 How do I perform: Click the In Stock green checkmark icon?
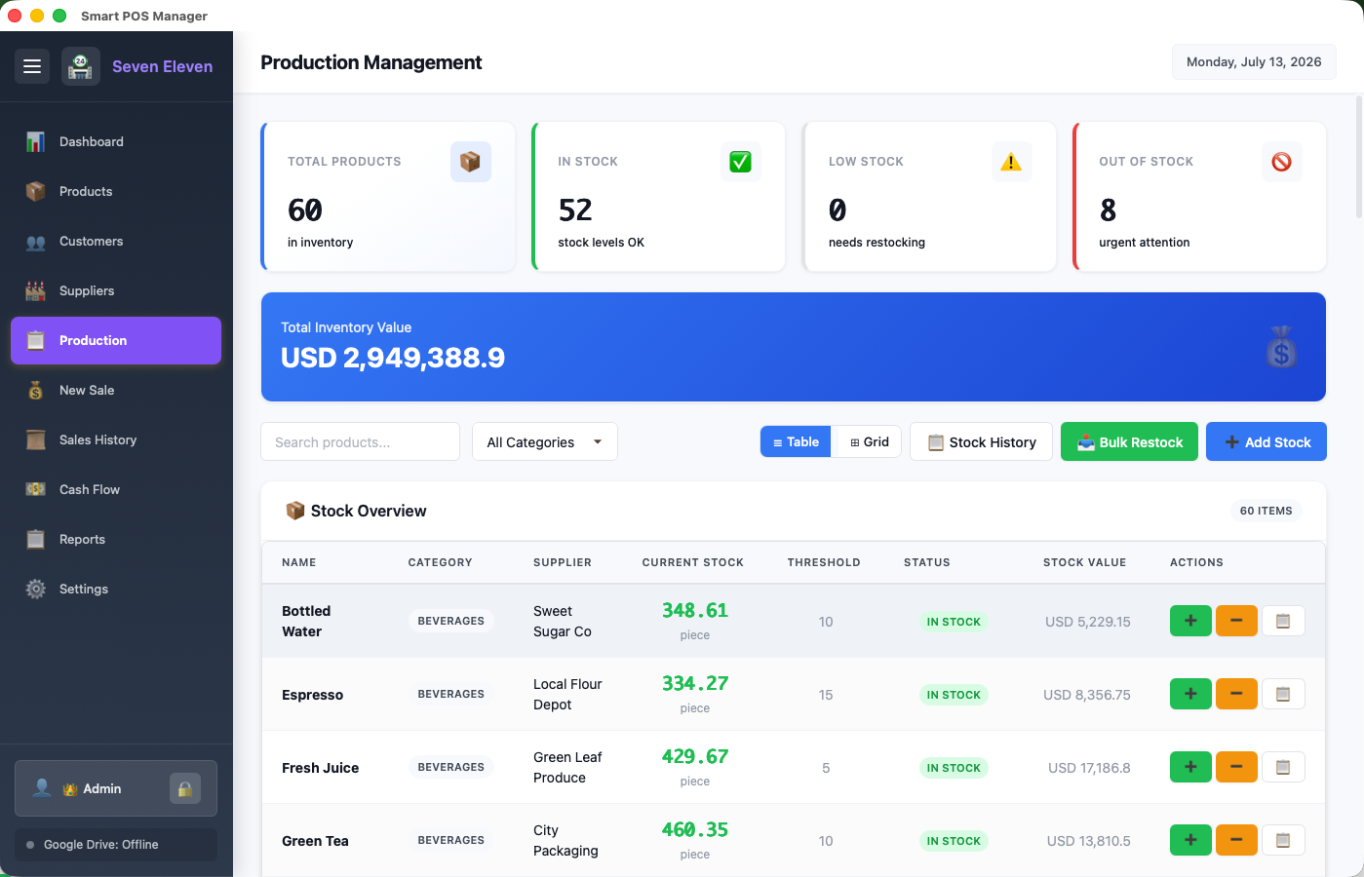pos(741,162)
